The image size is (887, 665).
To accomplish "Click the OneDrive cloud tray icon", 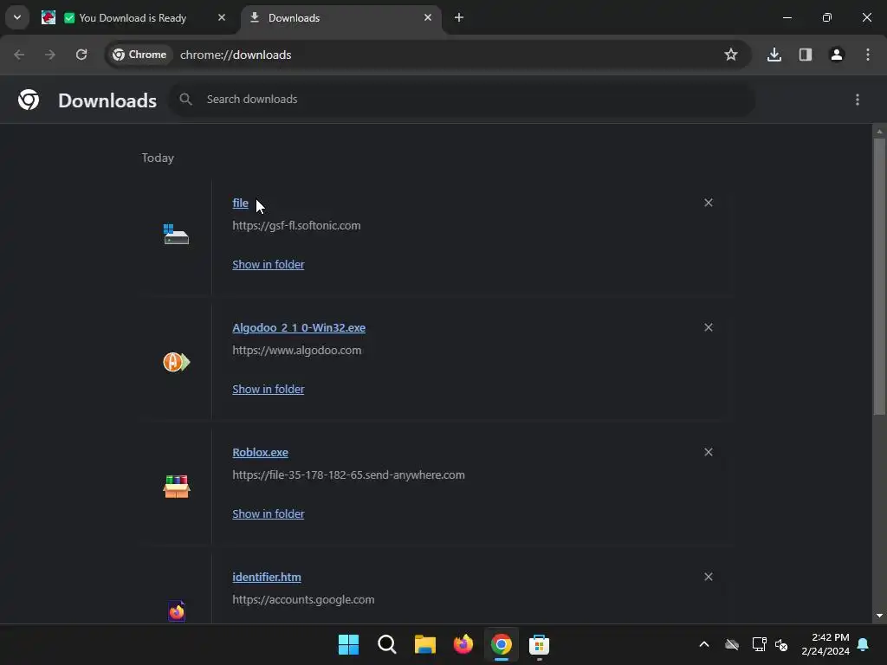I will pos(732,644).
